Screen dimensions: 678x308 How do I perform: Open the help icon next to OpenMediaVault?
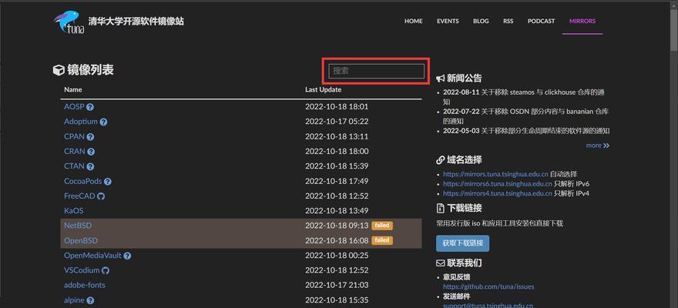point(127,256)
